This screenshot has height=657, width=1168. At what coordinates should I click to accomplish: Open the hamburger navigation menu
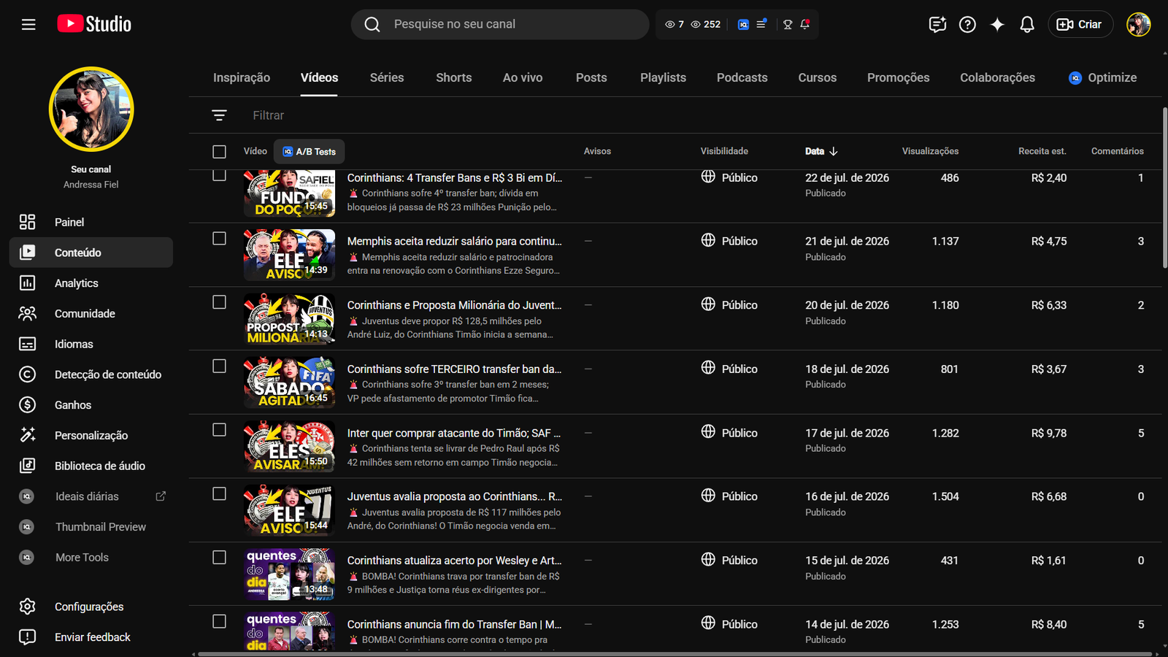tap(28, 25)
